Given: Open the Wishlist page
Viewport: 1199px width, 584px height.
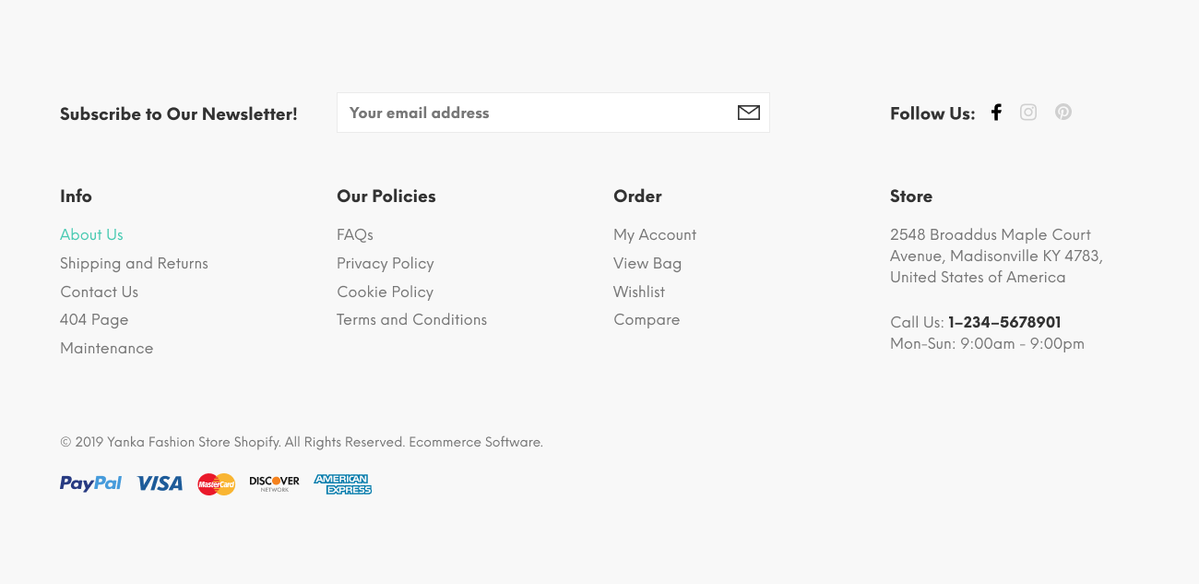Looking at the screenshot, I should click(639, 292).
